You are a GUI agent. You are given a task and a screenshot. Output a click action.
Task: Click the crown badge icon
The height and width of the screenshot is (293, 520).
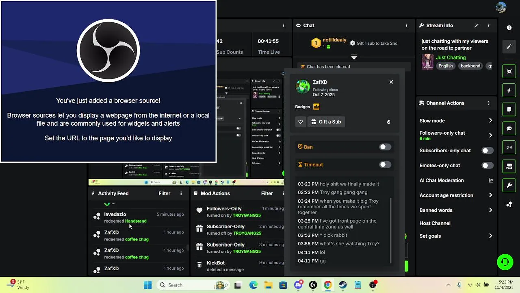click(316, 107)
